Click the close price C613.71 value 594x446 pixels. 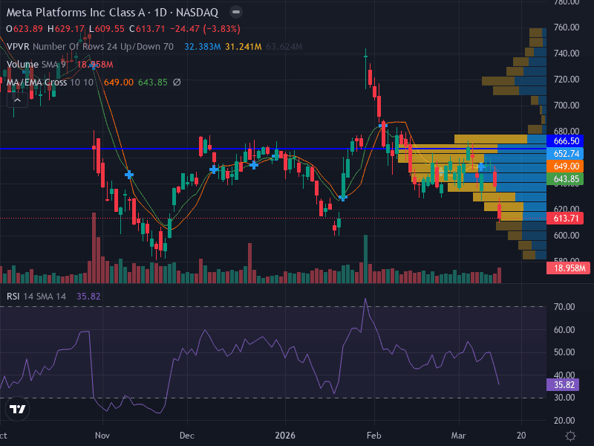click(147, 29)
